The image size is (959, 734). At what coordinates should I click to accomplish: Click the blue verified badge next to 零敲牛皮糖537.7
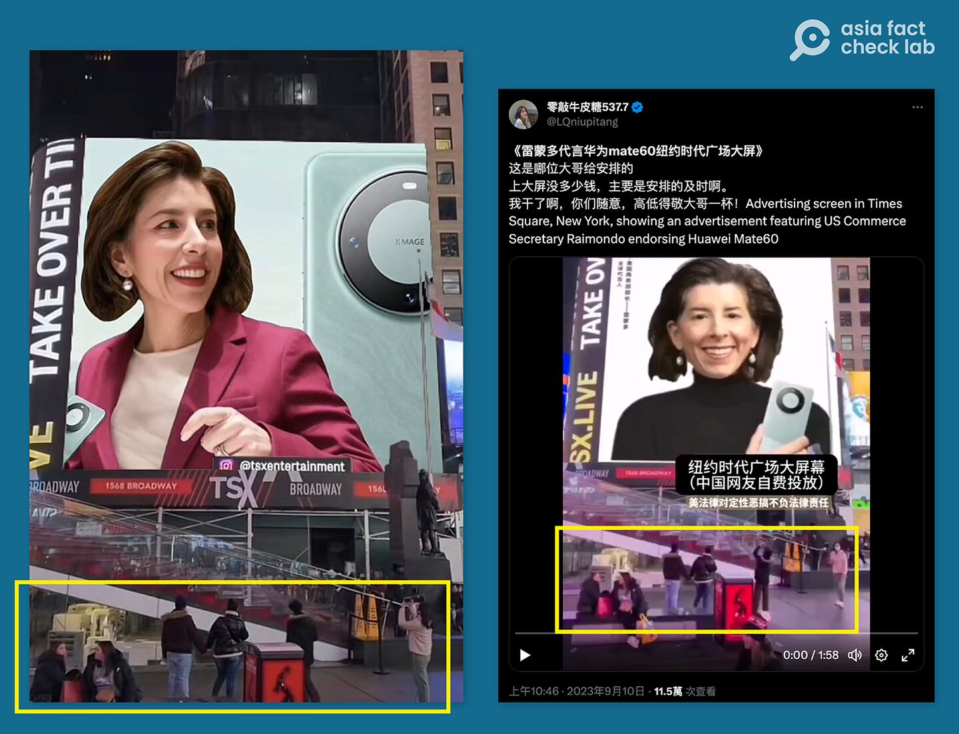tap(638, 106)
